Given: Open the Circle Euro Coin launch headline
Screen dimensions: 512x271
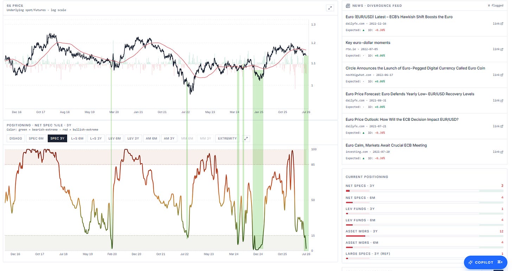Looking at the screenshot, I should pos(415,68).
